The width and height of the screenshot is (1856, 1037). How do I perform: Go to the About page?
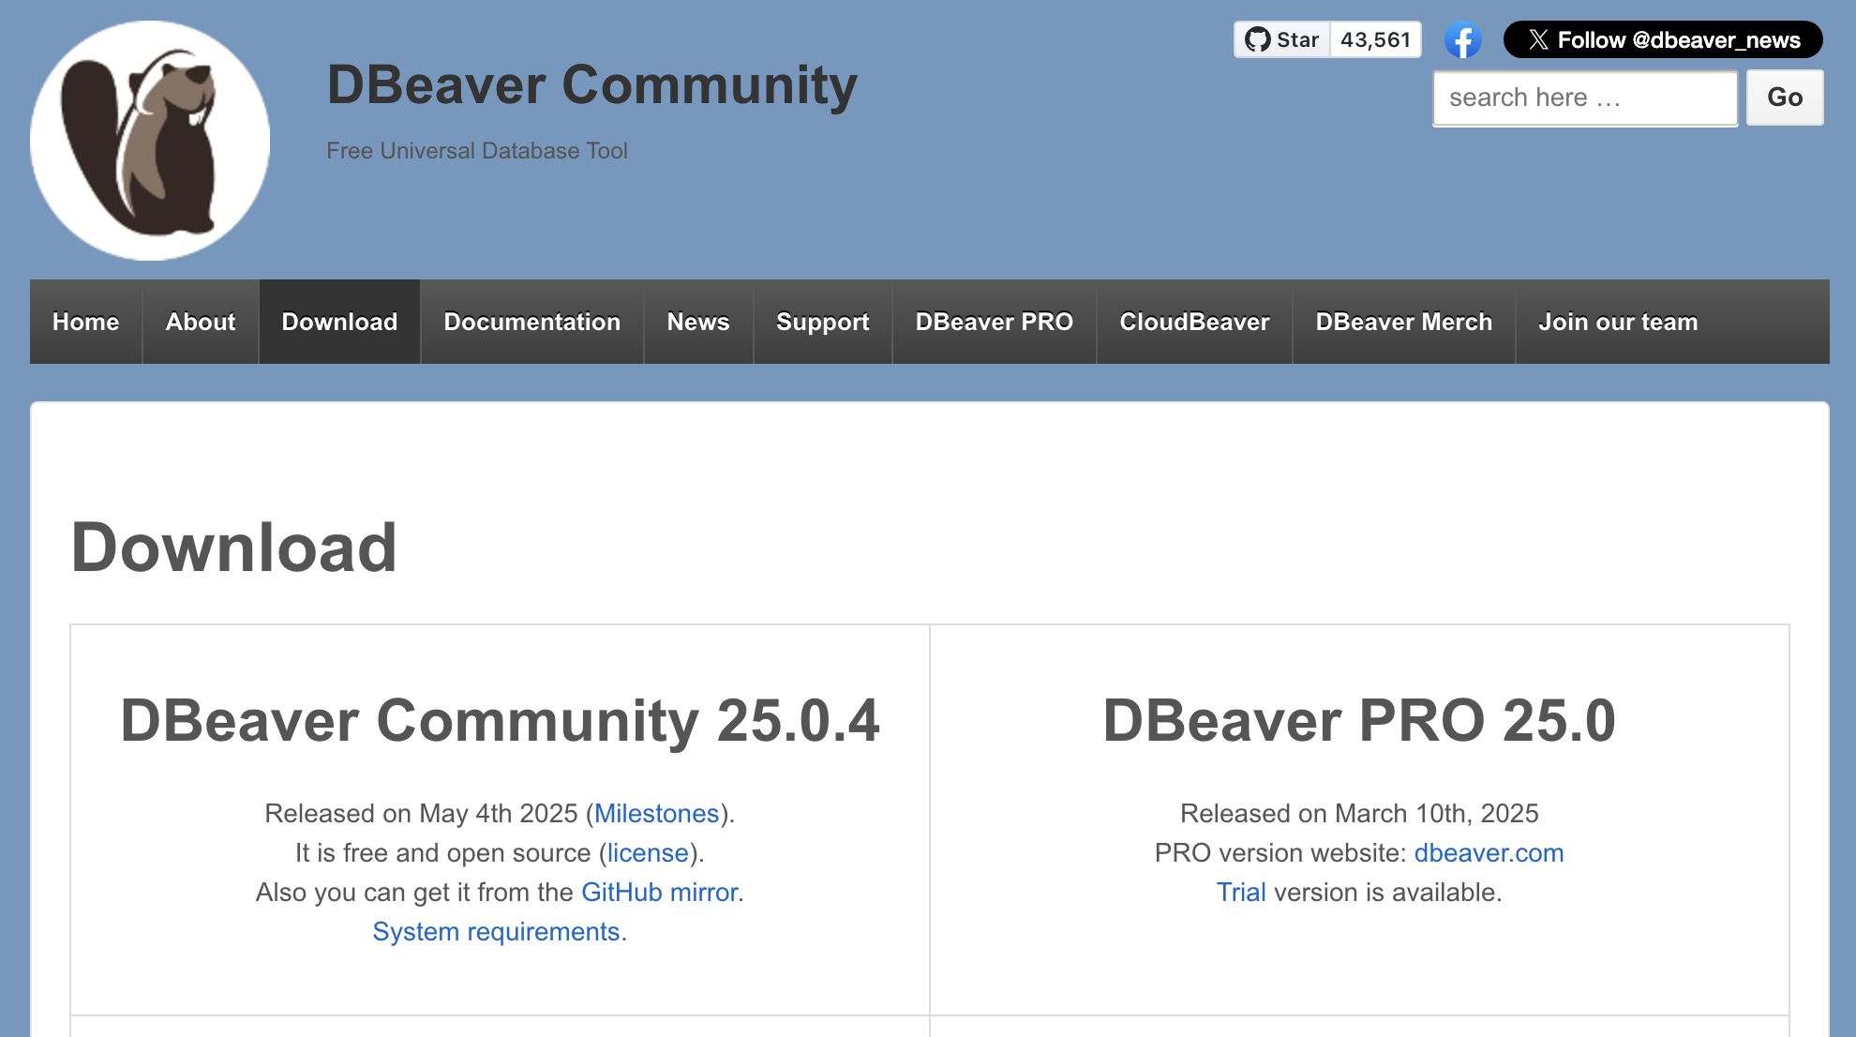pos(200,322)
